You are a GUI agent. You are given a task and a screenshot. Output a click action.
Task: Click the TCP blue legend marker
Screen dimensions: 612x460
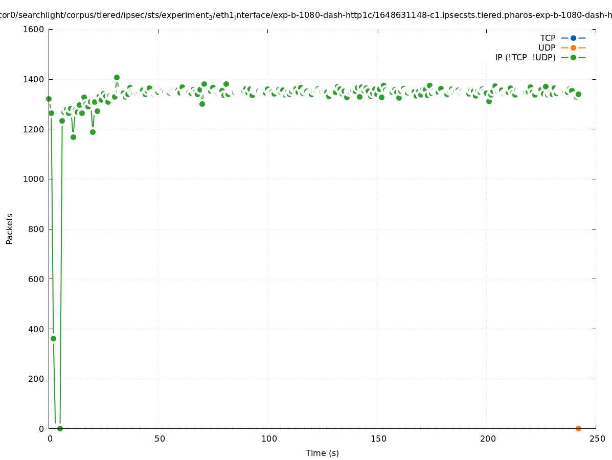tap(573, 38)
